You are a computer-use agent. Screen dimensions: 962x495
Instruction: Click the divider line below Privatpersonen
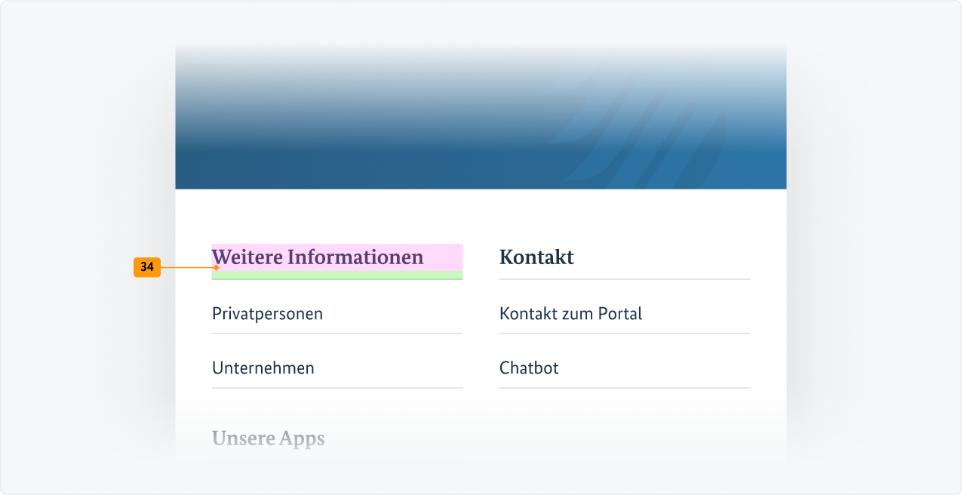pyautogui.click(x=337, y=332)
